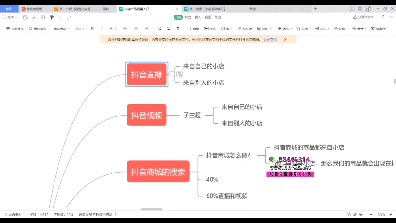The width and height of the screenshot is (396, 223).
Task: Open the help question mark icon
Action: [x=383, y=17]
